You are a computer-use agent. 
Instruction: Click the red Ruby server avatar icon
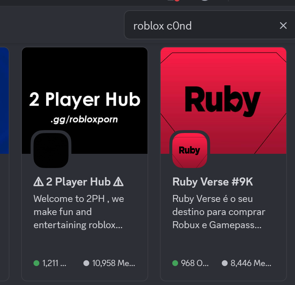pyautogui.click(x=190, y=150)
